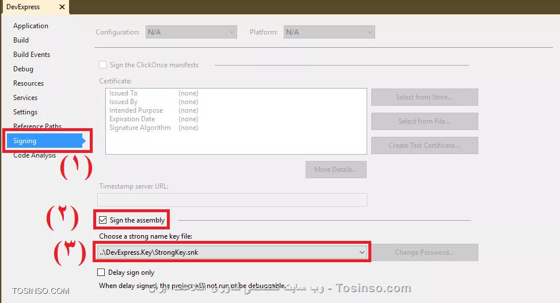Click the Intended Purpose certificate row
This screenshot has height=303, width=560.
[154, 110]
